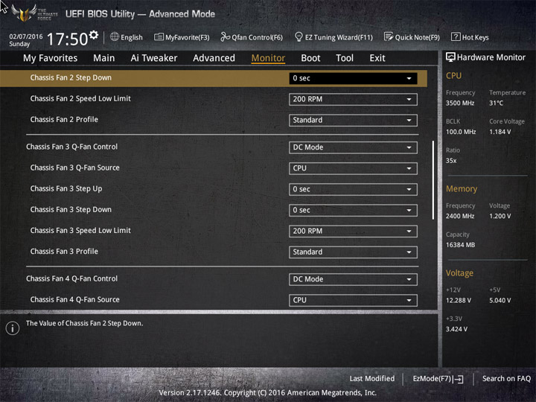Open Chassis Fan 4 Q-Fan Source dropdown
536x402 pixels.
point(353,300)
